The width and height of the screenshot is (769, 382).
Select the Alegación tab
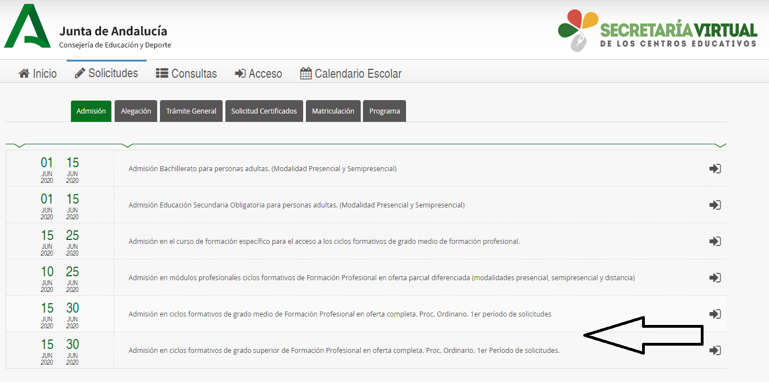[x=135, y=111]
